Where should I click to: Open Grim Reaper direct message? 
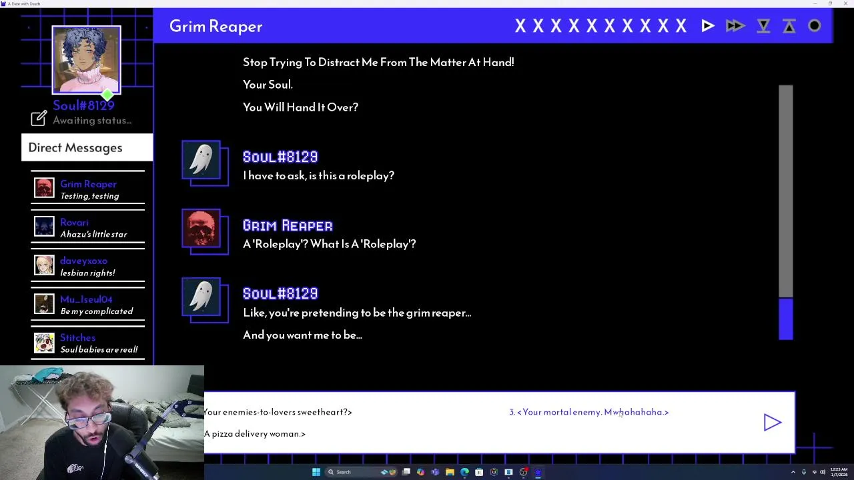click(88, 189)
